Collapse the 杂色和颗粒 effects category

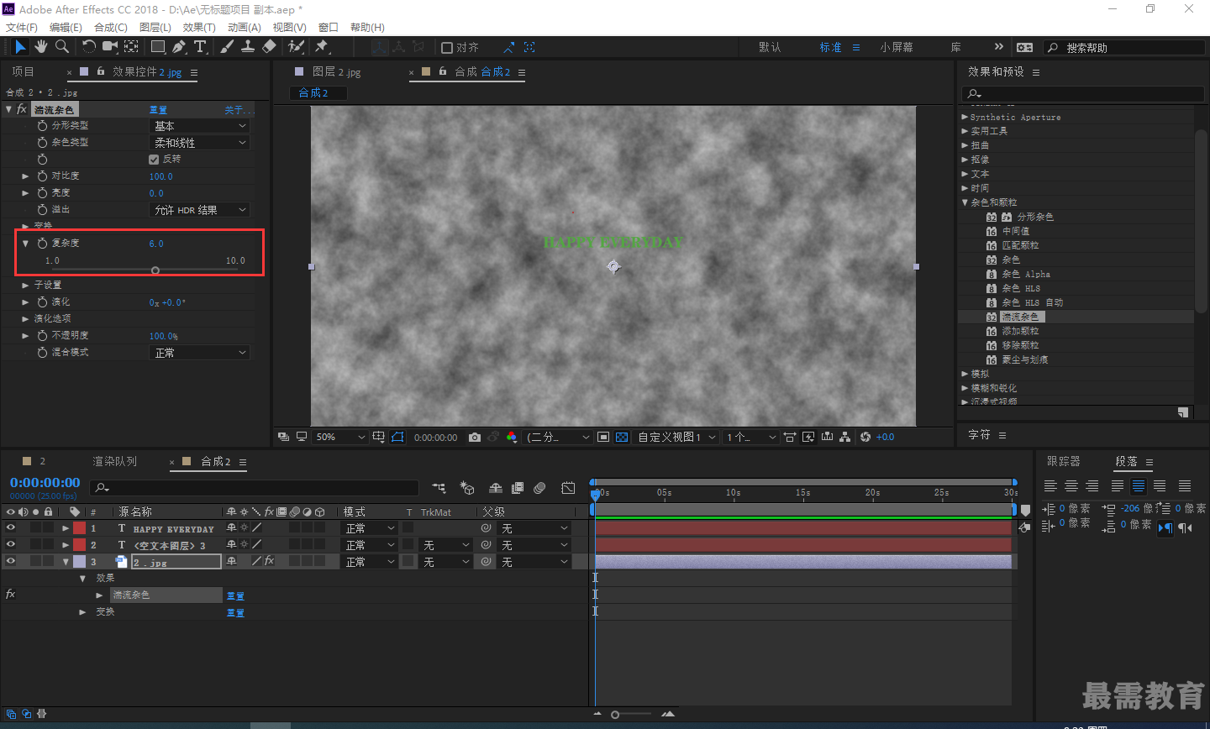[x=965, y=202]
